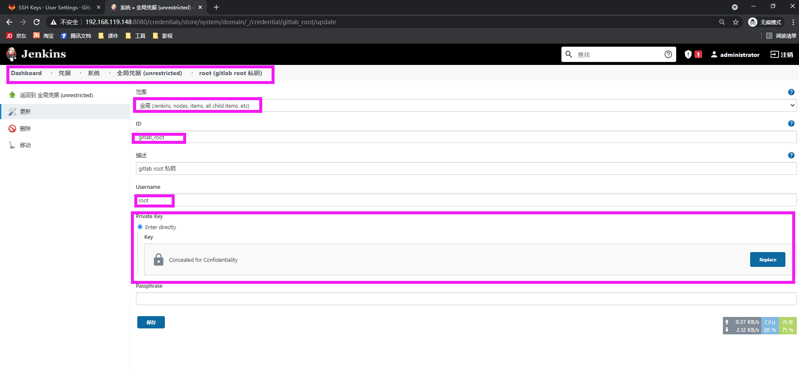Screen dimensions: 799x370
Task: Switch to the Jenkins 全局凭据 tab
Action: pos(156,7)
